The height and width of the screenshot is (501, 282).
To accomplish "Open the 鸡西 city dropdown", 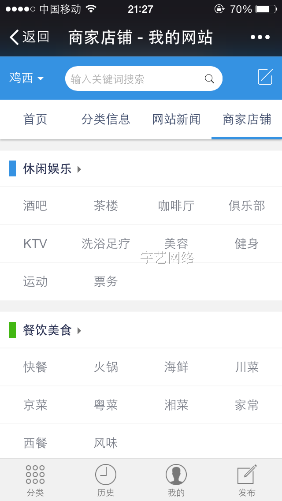I will 27,78.
